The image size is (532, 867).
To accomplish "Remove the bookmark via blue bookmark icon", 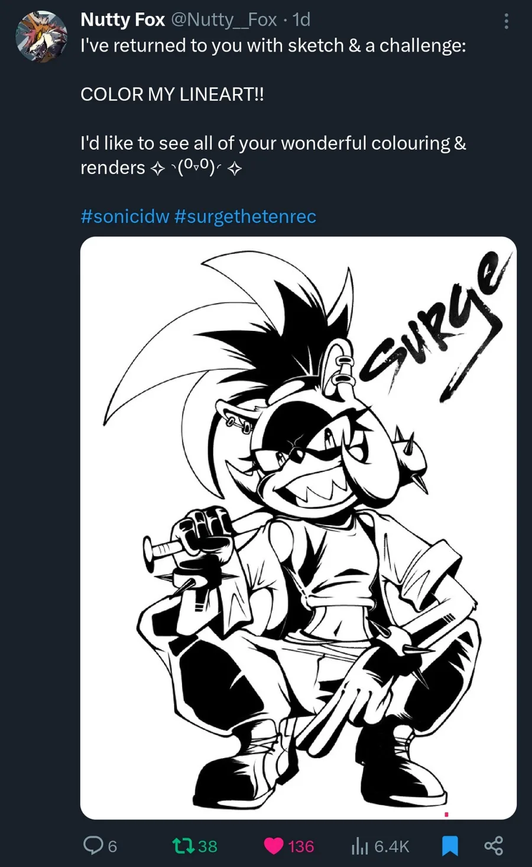I will [x=450, y=846].
